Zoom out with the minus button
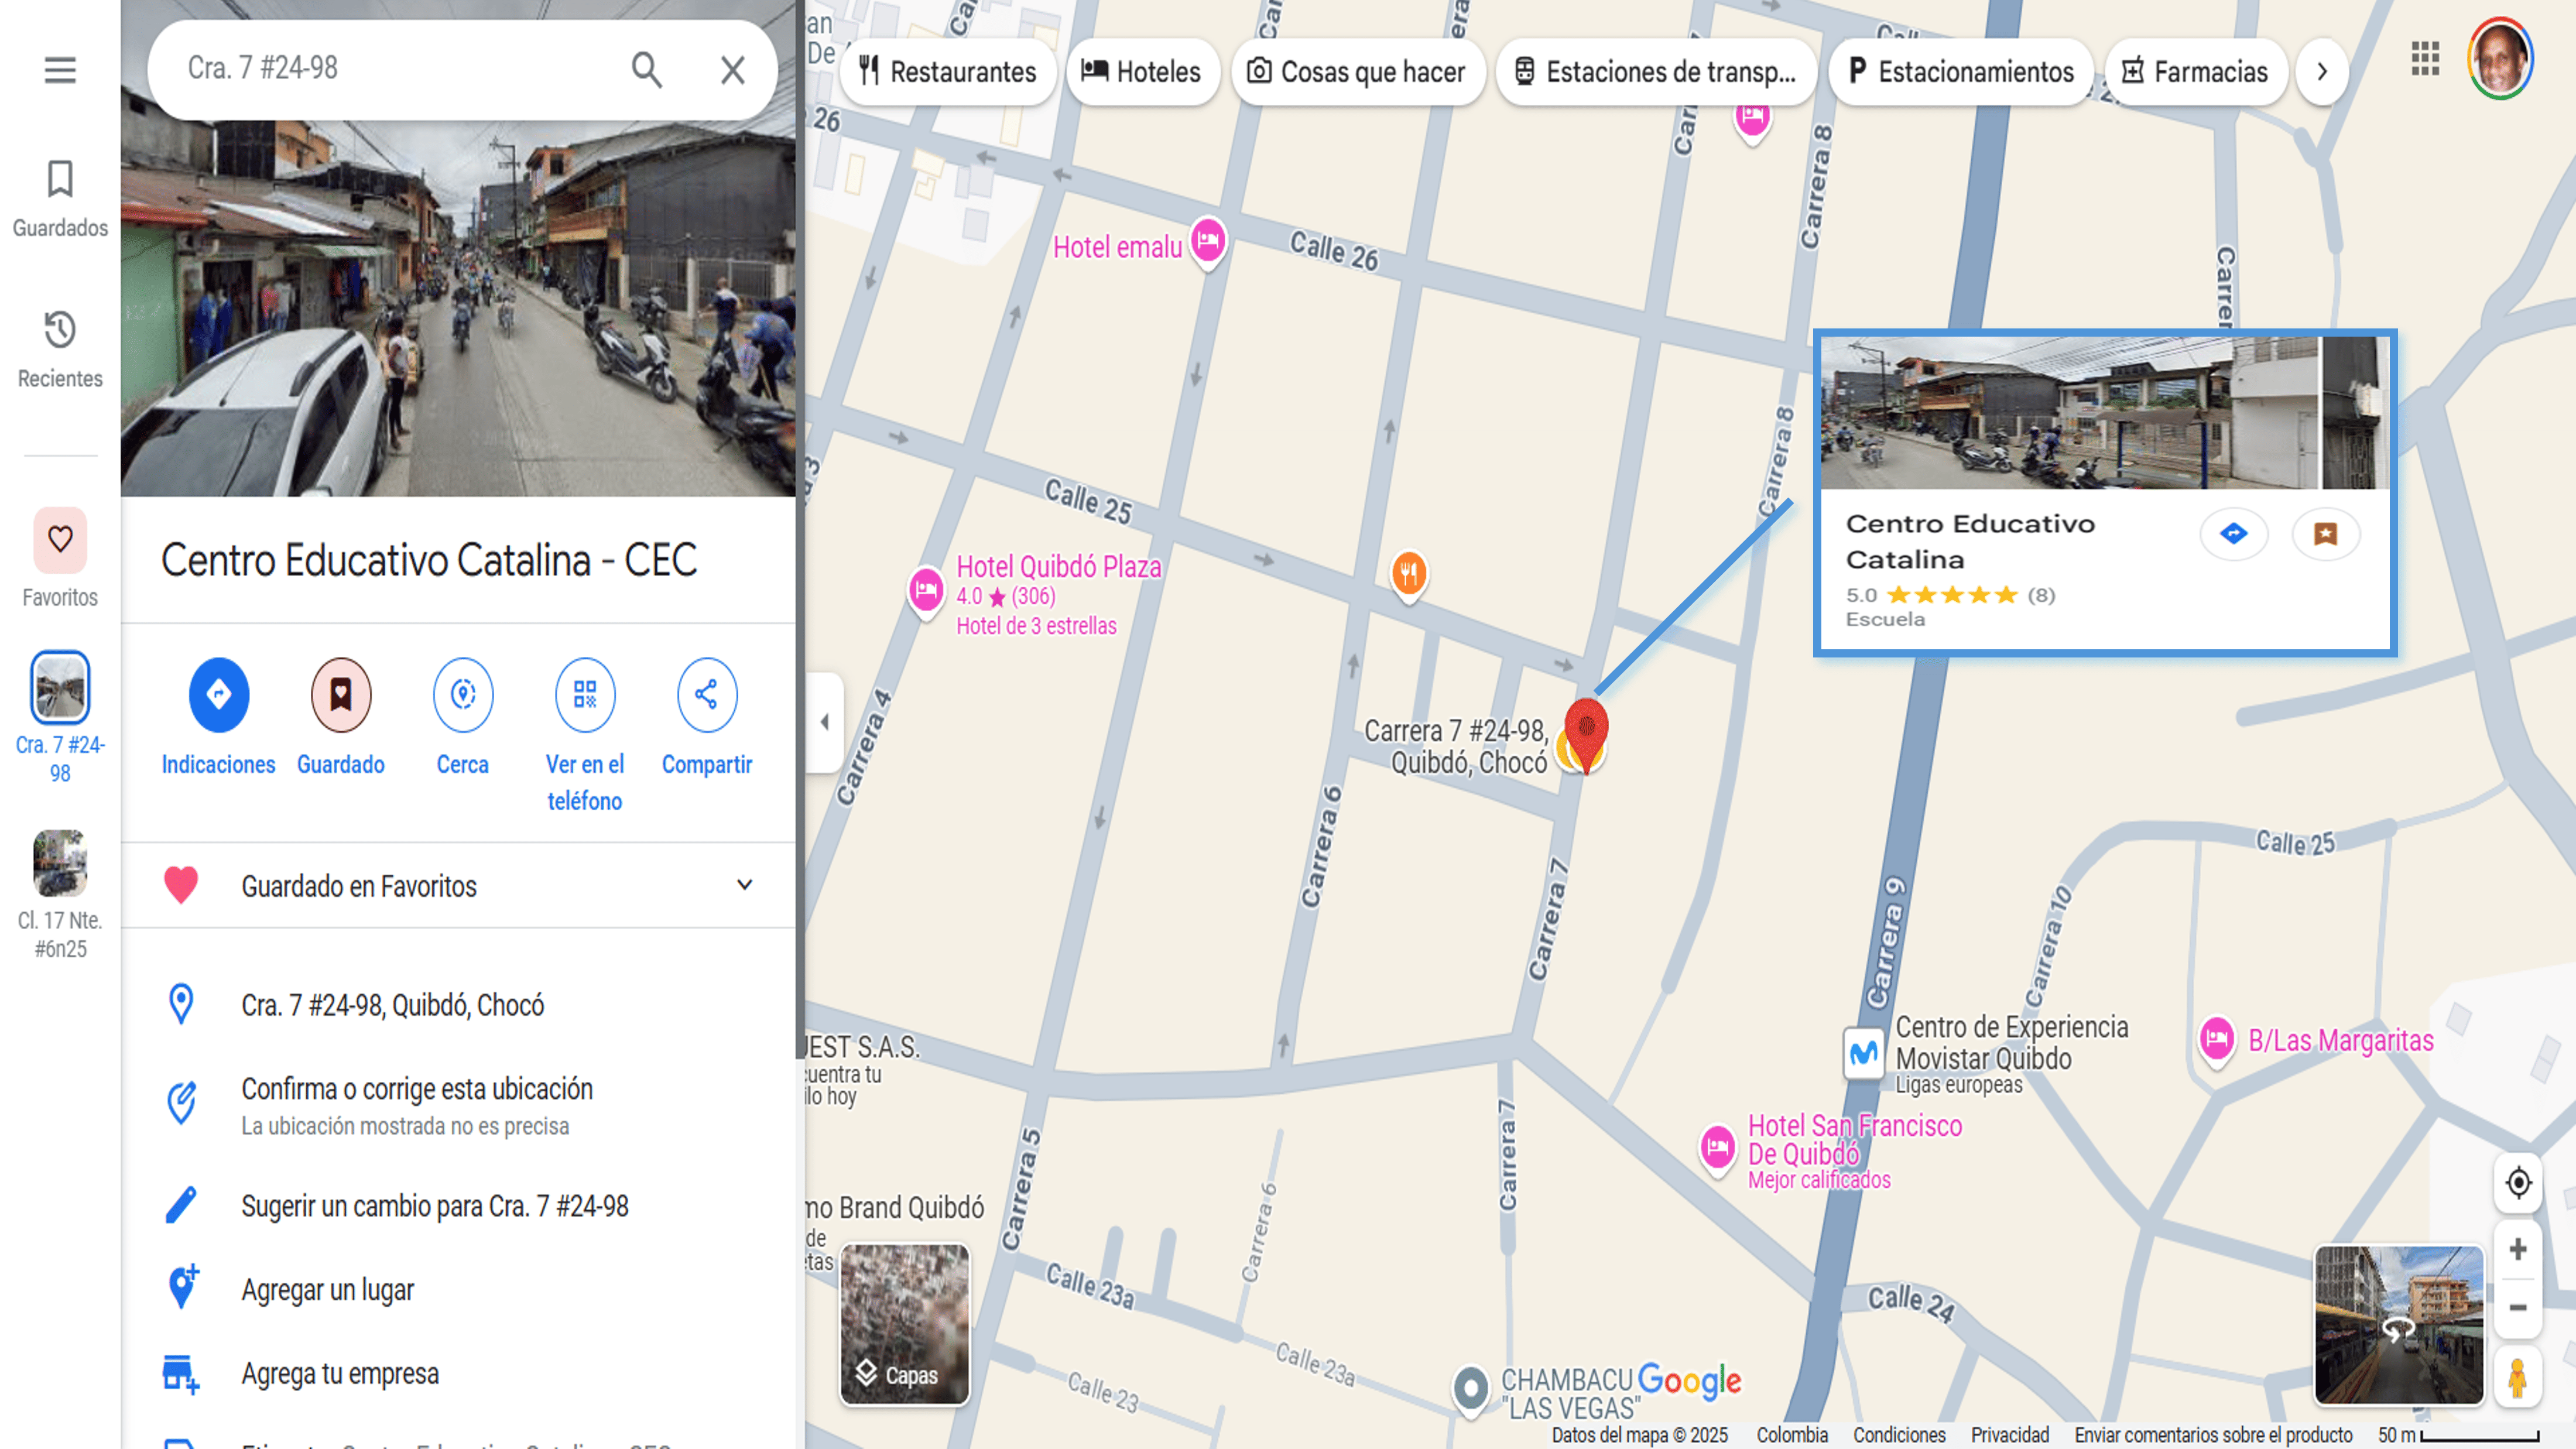 click(x=2518, y=1308)
